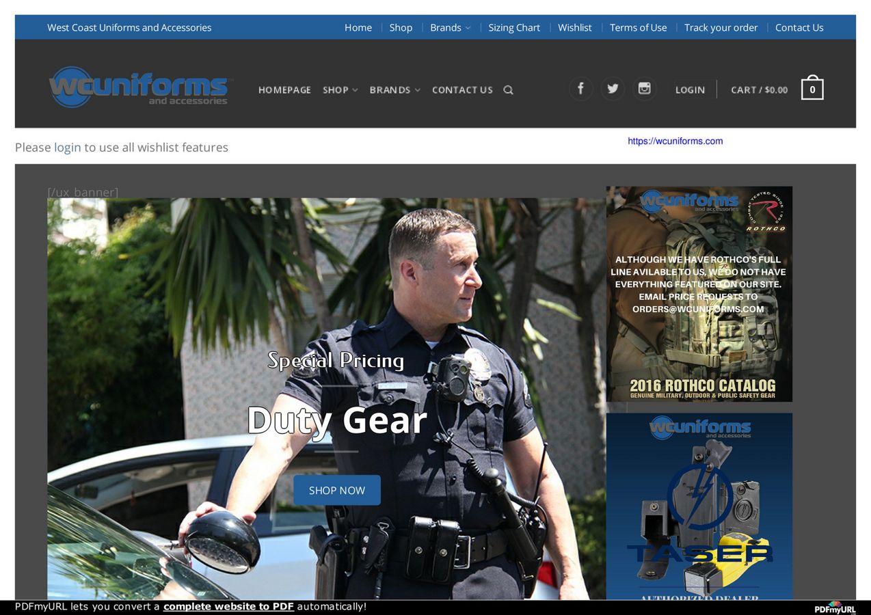Open CART / $0.00 link
This screenshot has height=615, width=871.
(x=759, y=90)
